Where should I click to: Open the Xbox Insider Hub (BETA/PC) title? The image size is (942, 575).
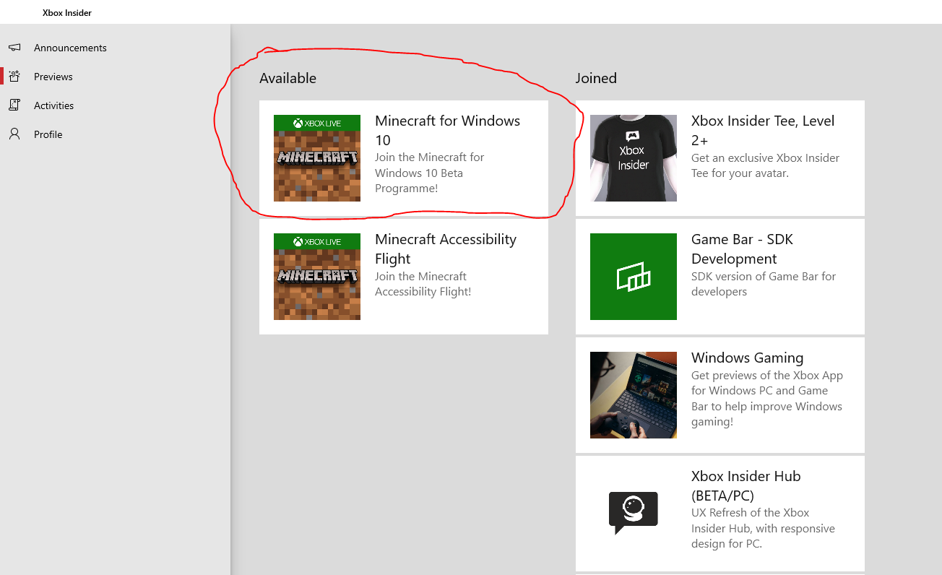point(746,486)
